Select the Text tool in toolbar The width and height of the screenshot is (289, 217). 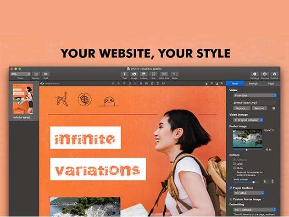tap(124, 74)
